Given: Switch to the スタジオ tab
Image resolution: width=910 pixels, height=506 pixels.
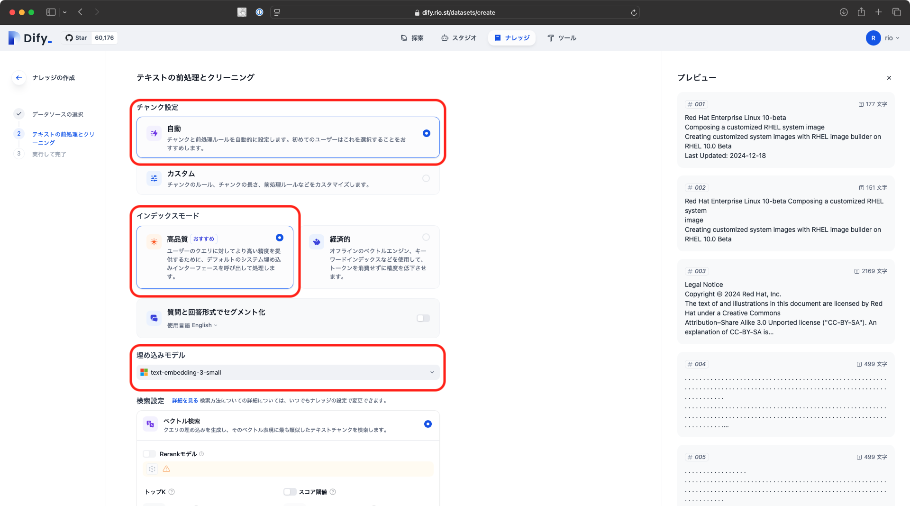Looking at the screenshot, I should pos(458,38).
